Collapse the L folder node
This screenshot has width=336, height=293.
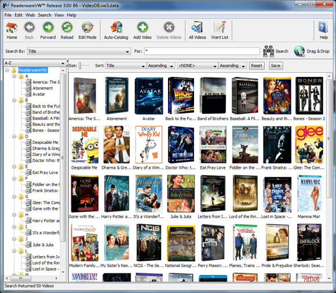[14, 251]
